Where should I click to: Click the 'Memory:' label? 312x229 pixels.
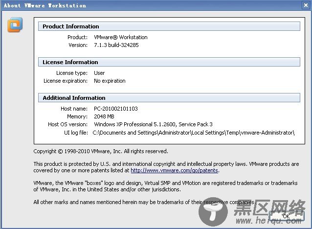coord(77,116)
